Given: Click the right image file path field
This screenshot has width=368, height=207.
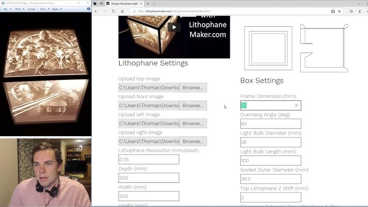Looking at the screenshot, I should 149,141.
